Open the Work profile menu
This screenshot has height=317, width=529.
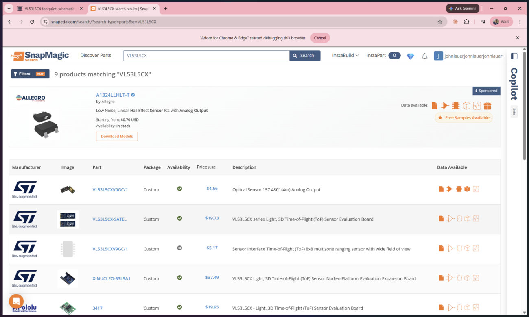pos(501,22)
